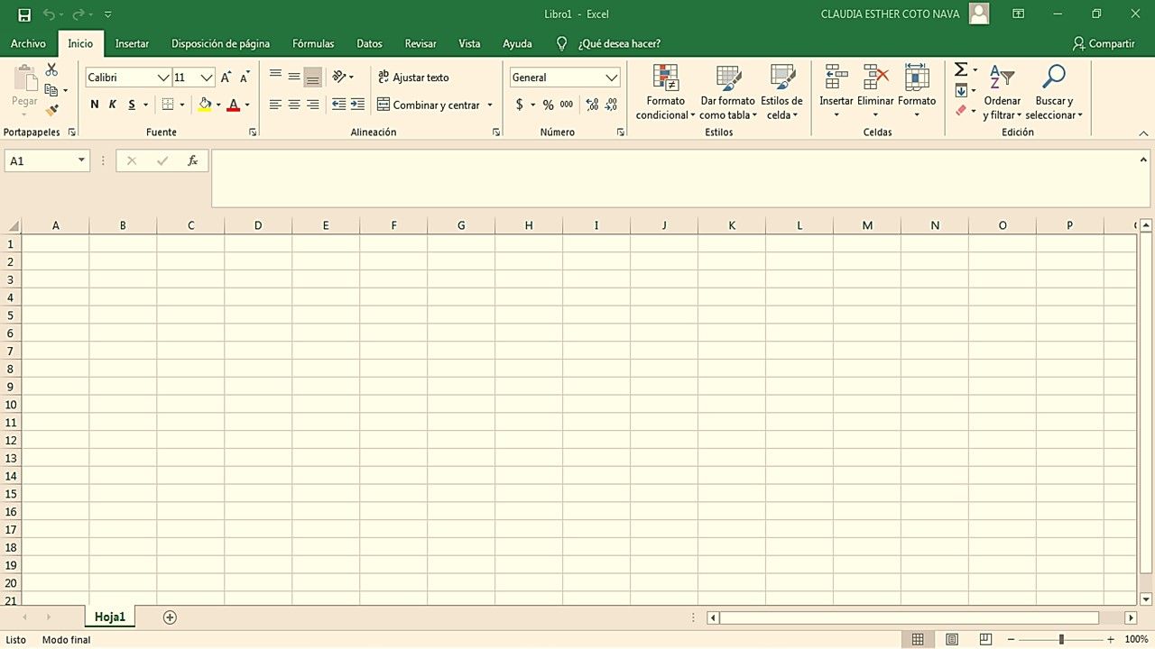Click Buscar y seleccionar magnifier icon

pos(1053,77)
